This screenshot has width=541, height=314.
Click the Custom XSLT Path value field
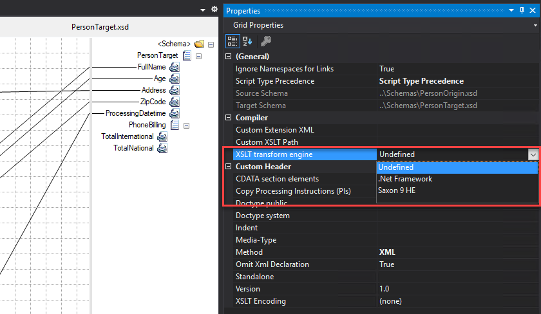(x=457, y=142)
